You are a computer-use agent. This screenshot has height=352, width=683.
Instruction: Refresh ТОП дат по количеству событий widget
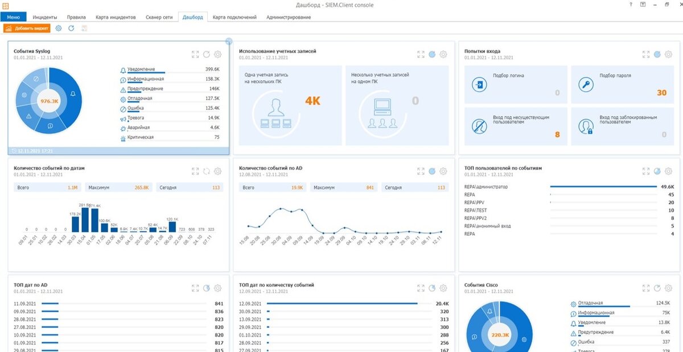(432, 288)
